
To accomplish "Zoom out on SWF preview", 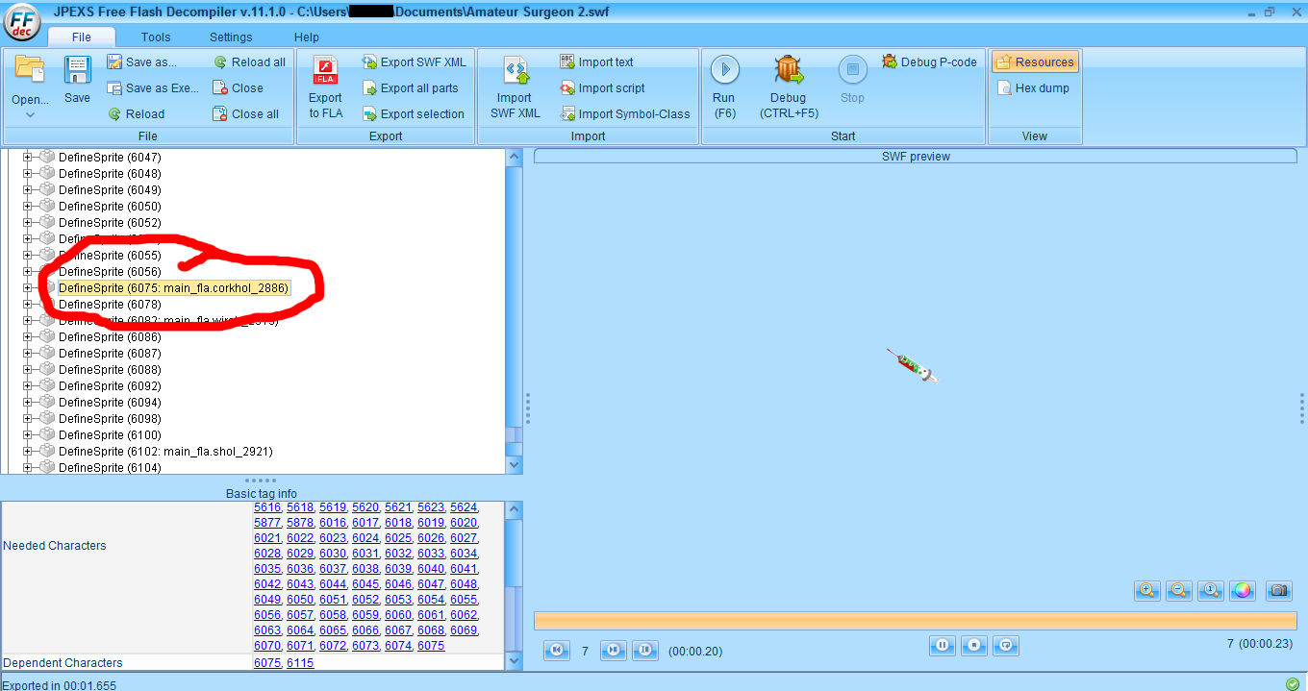I will 1178,590.
